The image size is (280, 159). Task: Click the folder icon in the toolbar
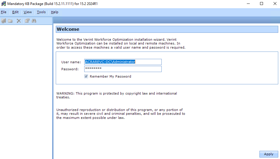pyautogui.click(x=10, y=21)
